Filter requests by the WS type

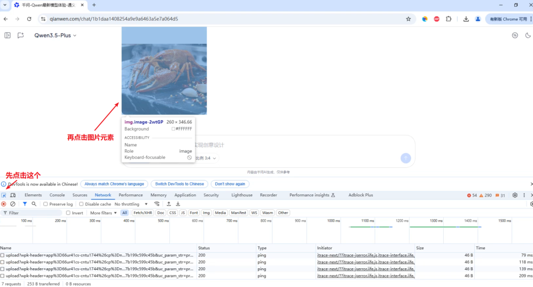pos(254,213)
